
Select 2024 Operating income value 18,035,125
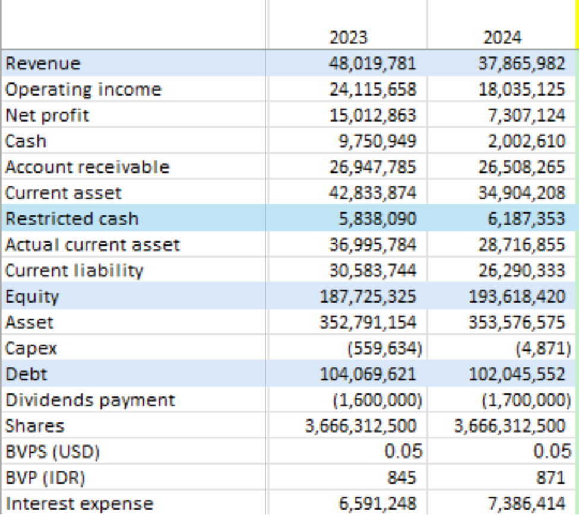point(502,90)
